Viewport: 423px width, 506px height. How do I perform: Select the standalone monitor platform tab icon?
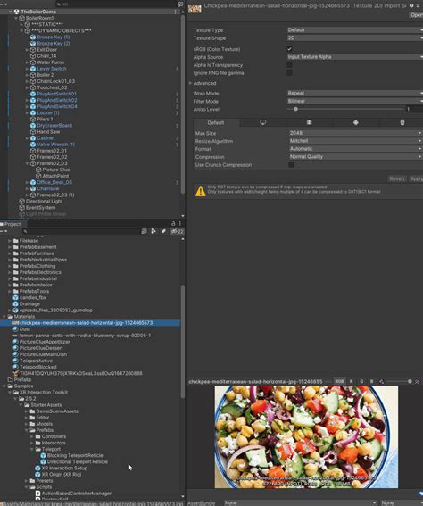pos(263,122)
